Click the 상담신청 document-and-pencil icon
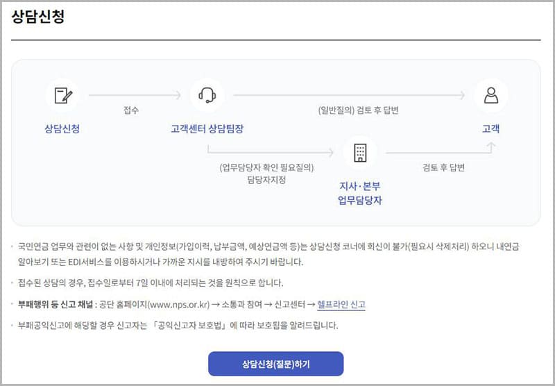The width and height of the screenshot is (555, 386). tap(62, 95)
